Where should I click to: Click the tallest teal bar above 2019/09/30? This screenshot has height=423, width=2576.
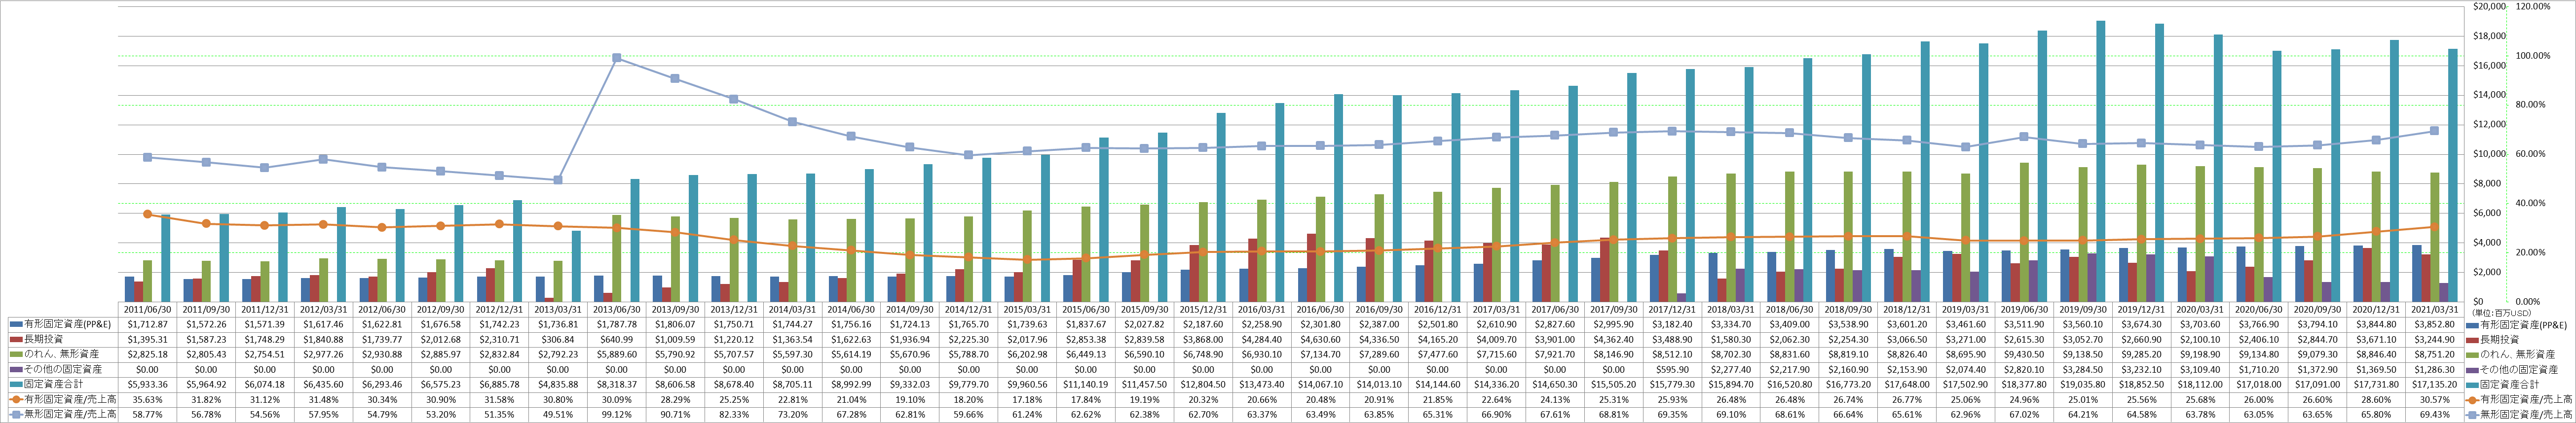click(2100, 161)
